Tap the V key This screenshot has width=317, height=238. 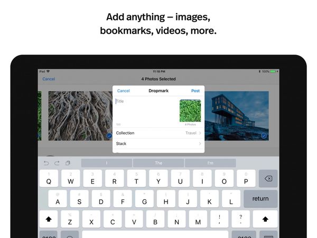coord(134,219)
